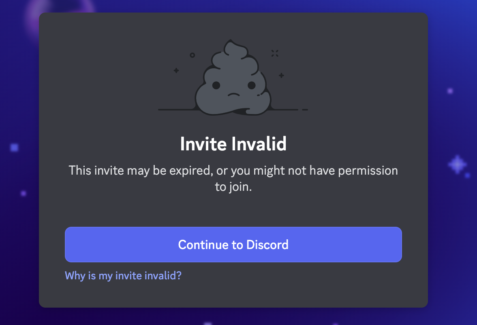
Task: Click the plus sparkle left of the illustration
Action: (x=176, y=70)
